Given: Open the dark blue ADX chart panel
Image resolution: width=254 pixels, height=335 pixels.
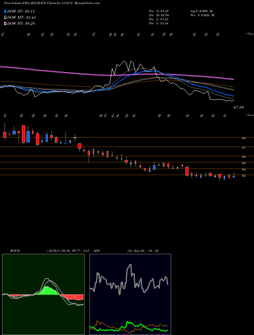Looking at the screenshot, I should (x=130, y=294).
